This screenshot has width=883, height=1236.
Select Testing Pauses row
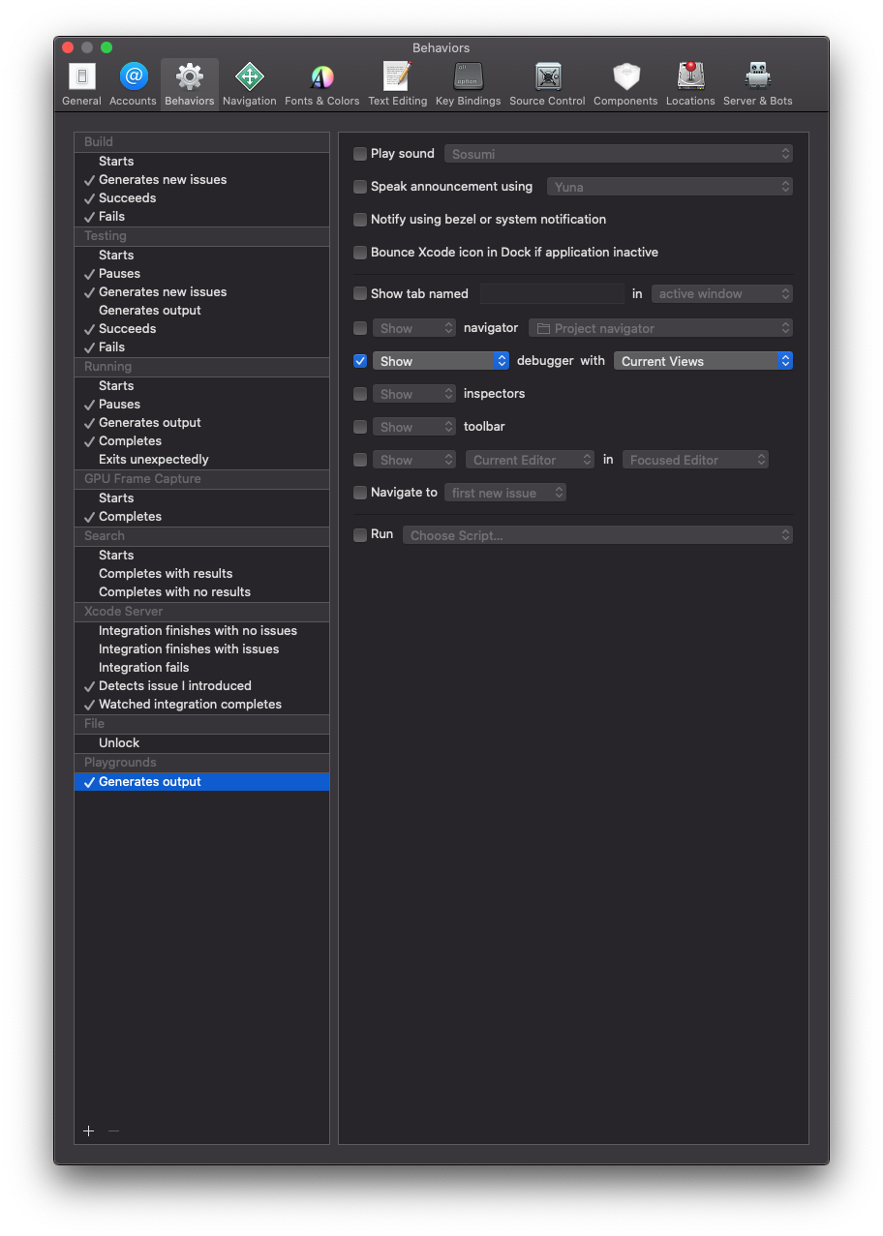(201, 274)
